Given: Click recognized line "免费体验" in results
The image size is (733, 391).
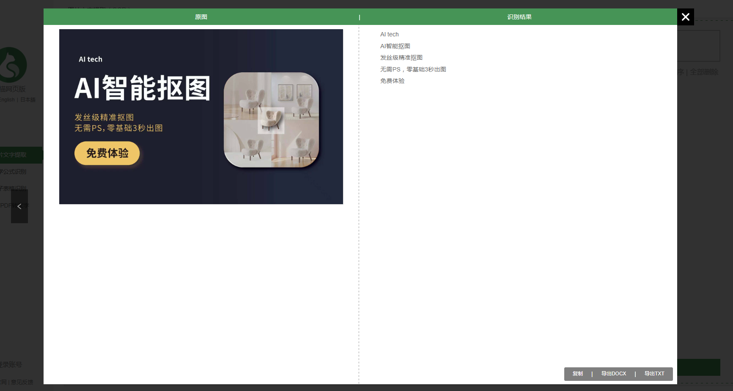Looking at the screenshot, I should [392, 81].
